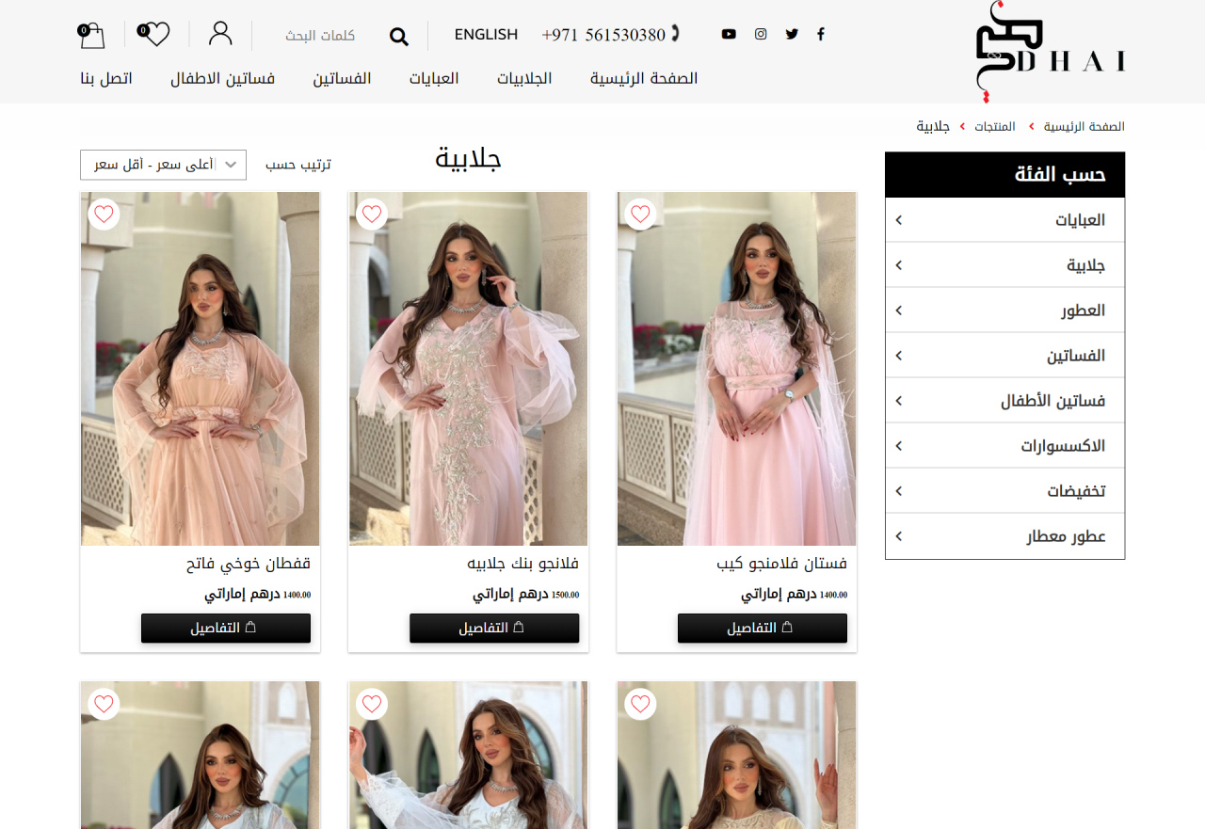Viewport: 1205px width, 829px height.
Task: Open فساتين الاطفال in the top navigation
Action: 222,78
